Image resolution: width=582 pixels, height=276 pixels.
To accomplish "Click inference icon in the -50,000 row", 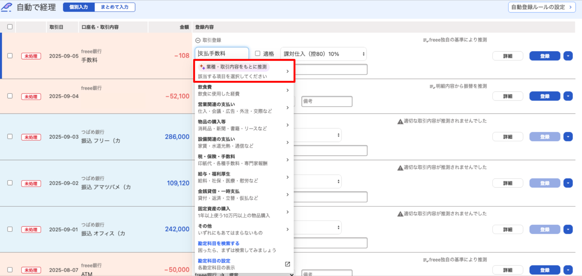I will tap(425, 260).
